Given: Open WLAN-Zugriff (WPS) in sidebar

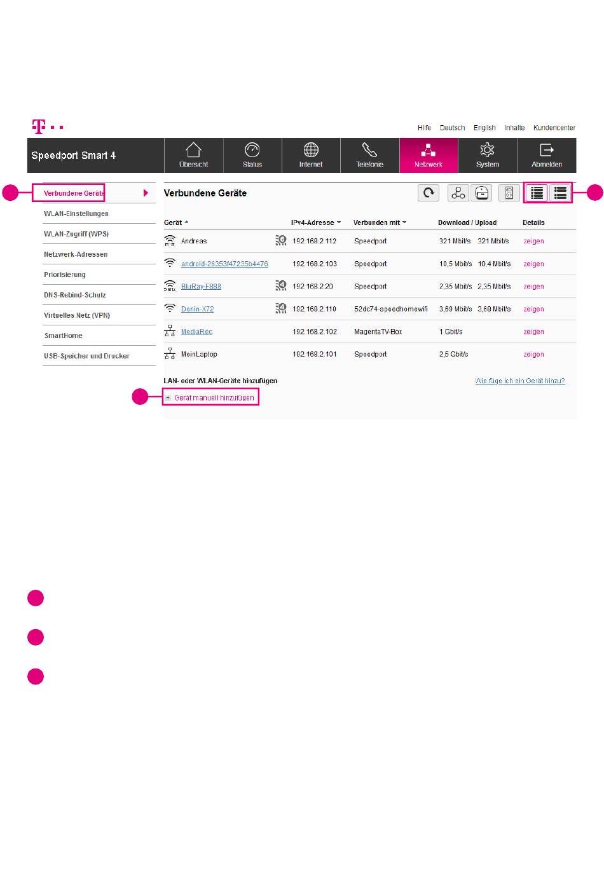Looking at the screenshot, I should tap(76, 234).
